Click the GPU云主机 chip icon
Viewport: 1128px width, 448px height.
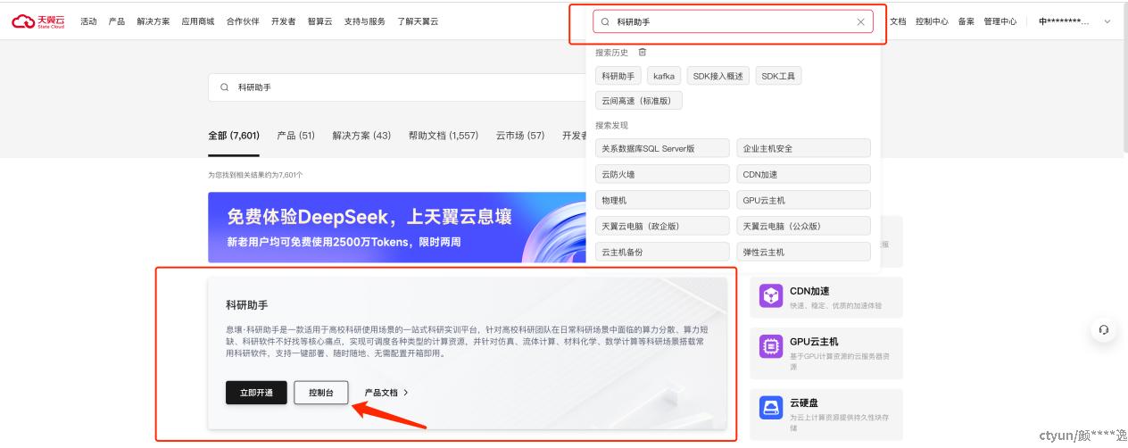click(x=771, y=346)
